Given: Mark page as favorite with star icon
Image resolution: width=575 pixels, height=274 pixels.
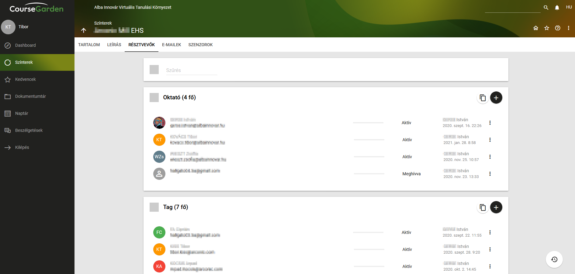Looking at the screenshot, I should (x=547, y=28).
